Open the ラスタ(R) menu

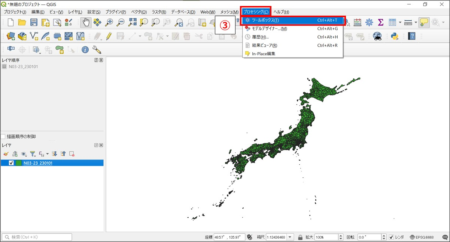[159, 12]
